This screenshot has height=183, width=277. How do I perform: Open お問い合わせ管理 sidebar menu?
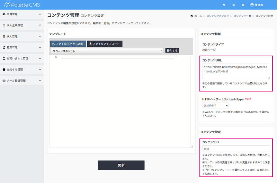(x=22, y=58)
